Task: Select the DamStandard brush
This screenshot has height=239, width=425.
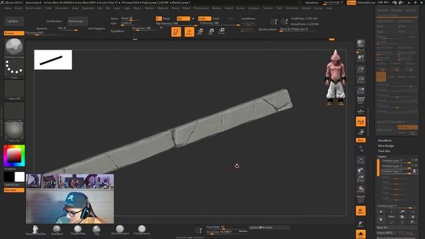Action: pos(120,230)
